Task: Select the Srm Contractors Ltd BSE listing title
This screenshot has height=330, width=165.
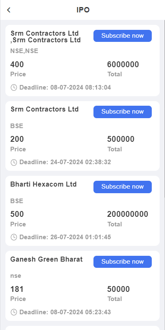Action: pos(45,109)
